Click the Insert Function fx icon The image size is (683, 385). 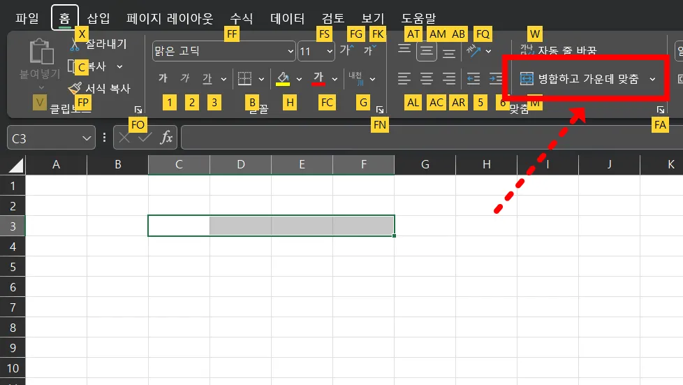166,138
